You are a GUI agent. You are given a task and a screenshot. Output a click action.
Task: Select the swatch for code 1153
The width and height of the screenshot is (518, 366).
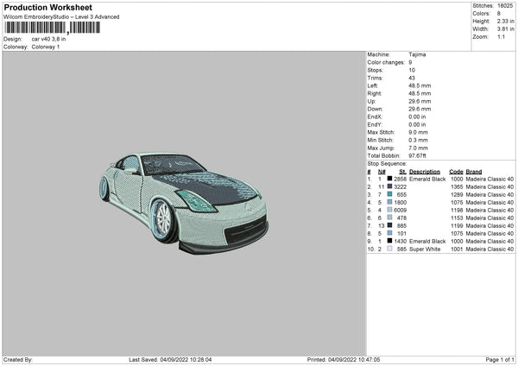(x=390, y=218)
